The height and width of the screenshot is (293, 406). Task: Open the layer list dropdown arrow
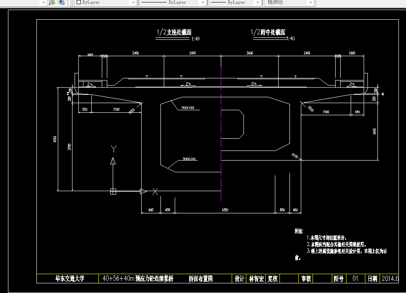[43, 3]
